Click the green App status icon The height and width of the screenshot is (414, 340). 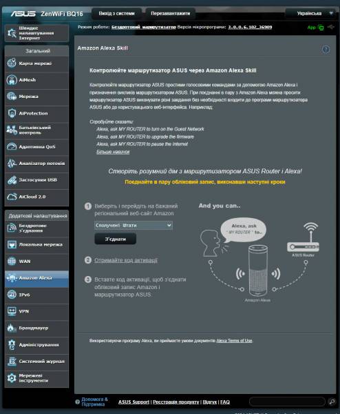[x=321, y=27]
